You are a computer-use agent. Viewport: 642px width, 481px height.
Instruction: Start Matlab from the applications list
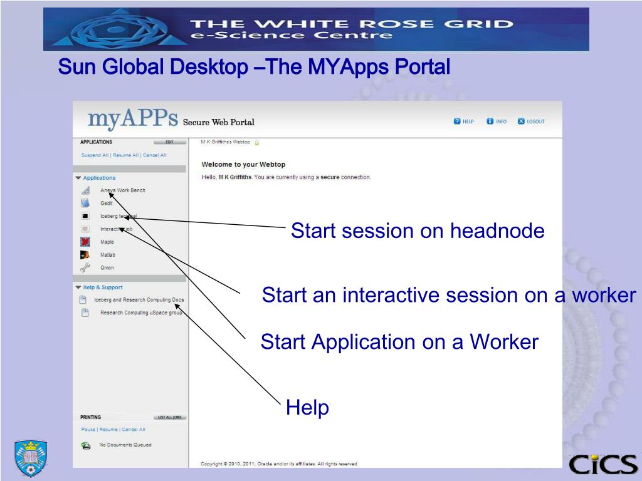click(x=108, y=255)
